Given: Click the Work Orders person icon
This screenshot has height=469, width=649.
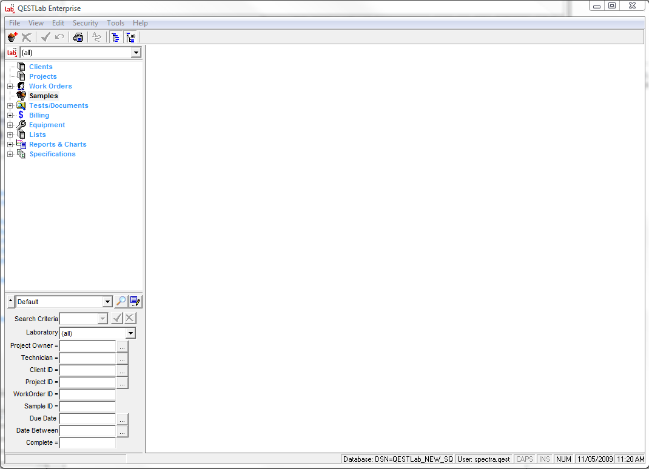Looking at the screenshot, I should 21,86.
